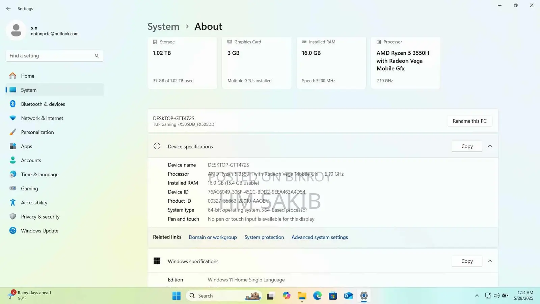Screen dimensions: 540x304
Task: Go to Accounts settings
Action: coord(55,160)
